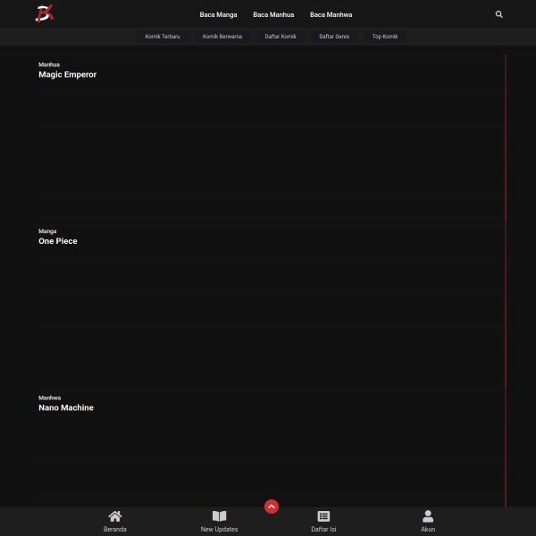The image size is (536, 536).
Task: Click the Akun user icon
Action: (428, 516)
